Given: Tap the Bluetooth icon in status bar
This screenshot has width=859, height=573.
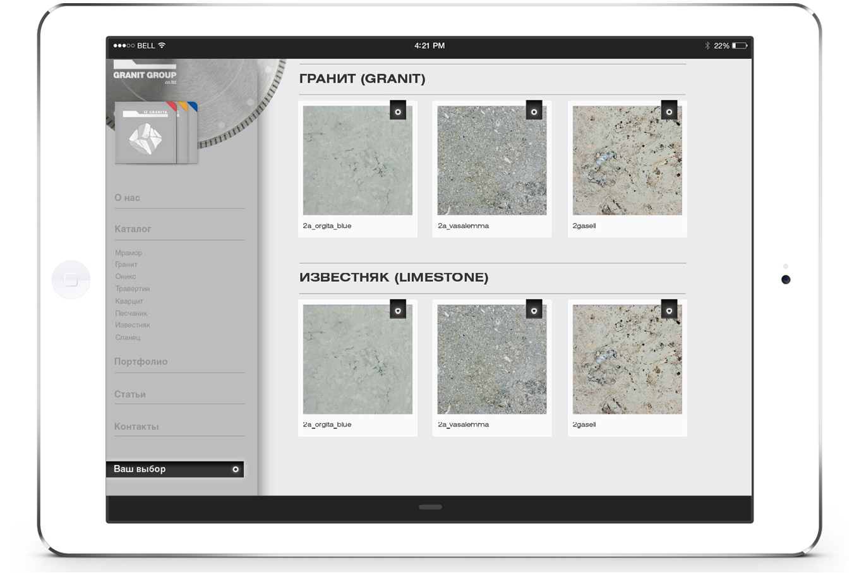Looking at the screenshot, I should click(707, 45).
